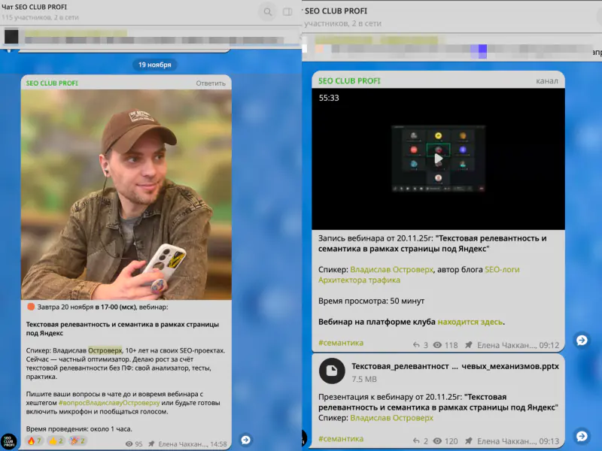The image size is (602, 451).
Task: Toggle the fire reaction with 7 votes
Action: 35,440
